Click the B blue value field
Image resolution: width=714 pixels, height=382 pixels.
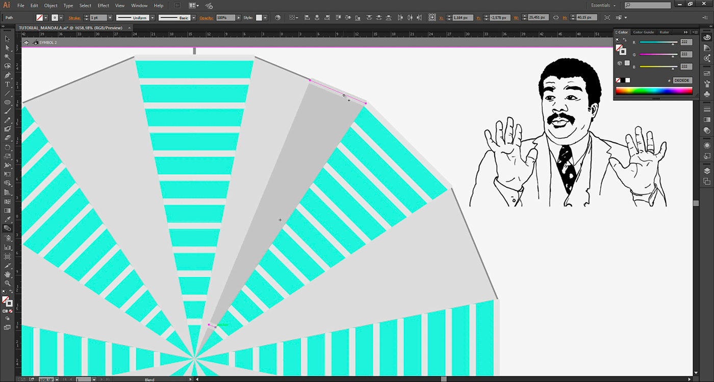click(686, 66)
